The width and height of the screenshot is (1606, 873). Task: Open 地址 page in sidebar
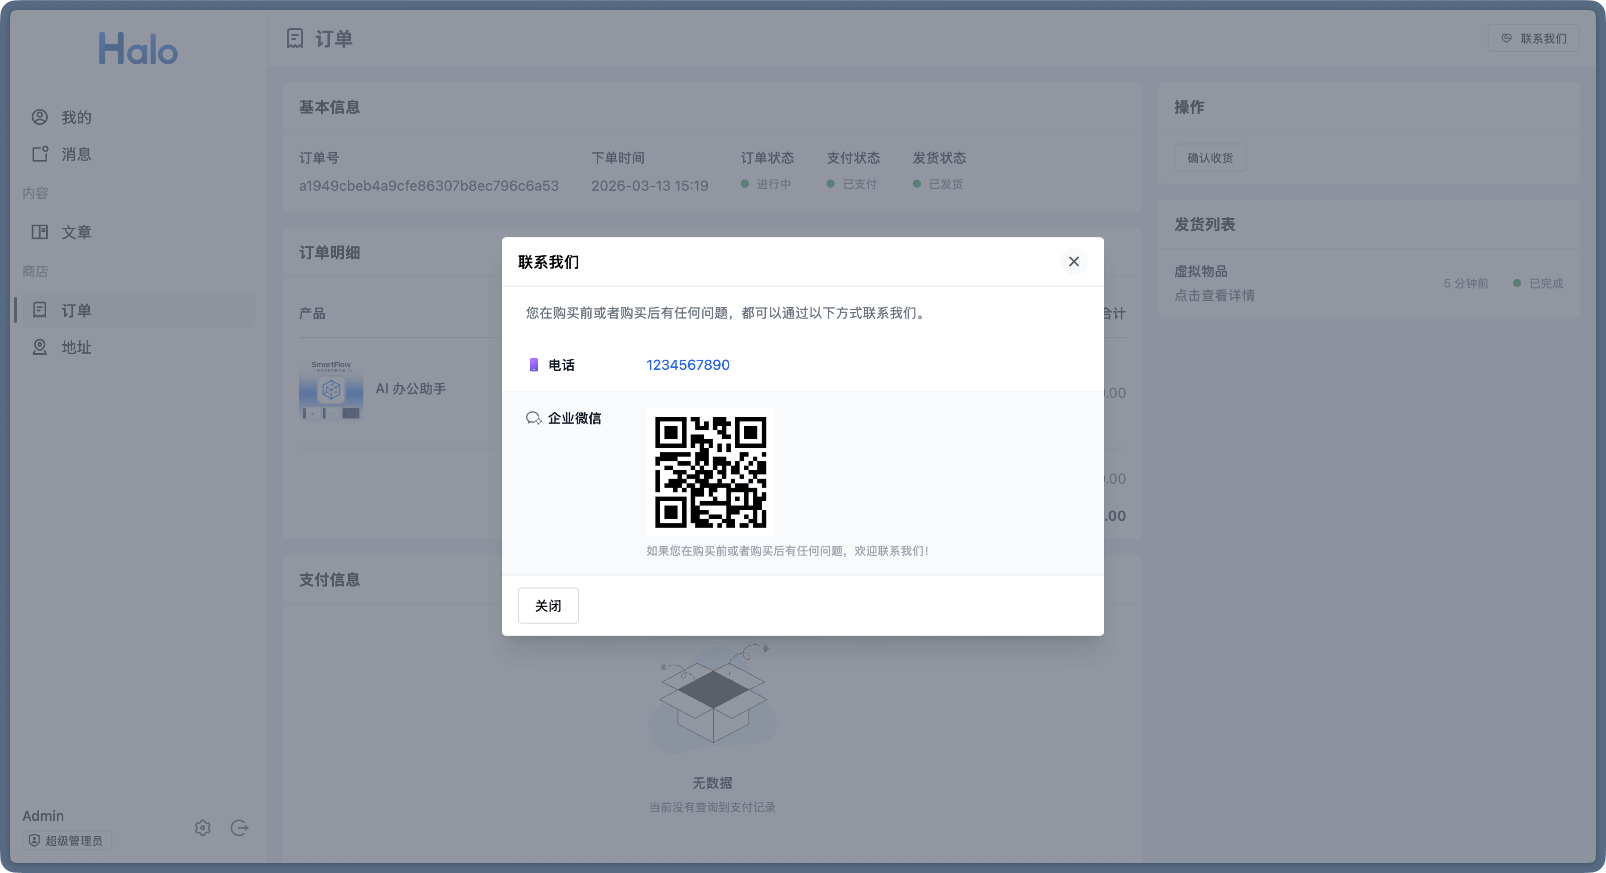coord(76,347)
